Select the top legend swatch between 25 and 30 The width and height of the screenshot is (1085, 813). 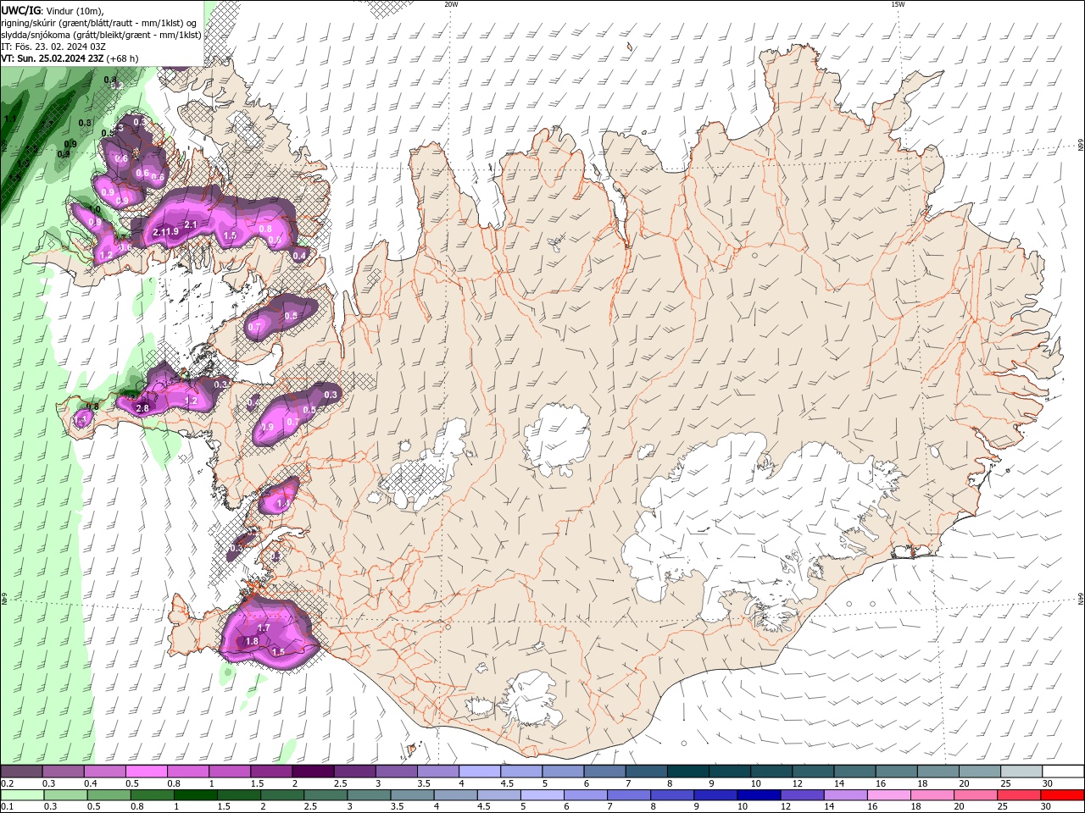pyautogui.click(x=1021, y=772)
